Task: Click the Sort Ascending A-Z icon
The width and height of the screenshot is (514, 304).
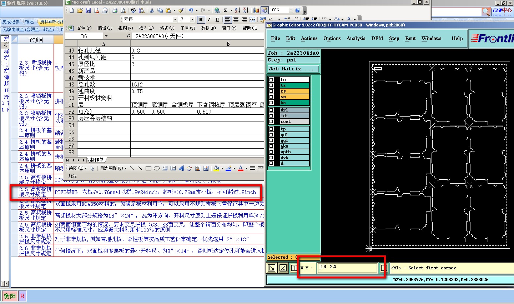Action: 237,11
